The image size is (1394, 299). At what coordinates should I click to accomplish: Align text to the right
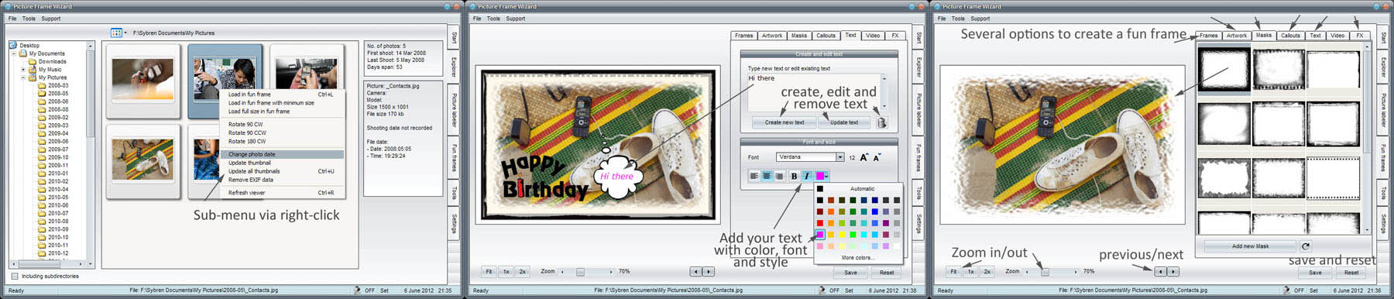(x=779, y=176)
